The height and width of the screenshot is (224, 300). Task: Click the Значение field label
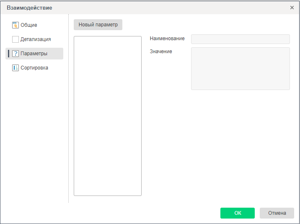(x=161, y=51)
